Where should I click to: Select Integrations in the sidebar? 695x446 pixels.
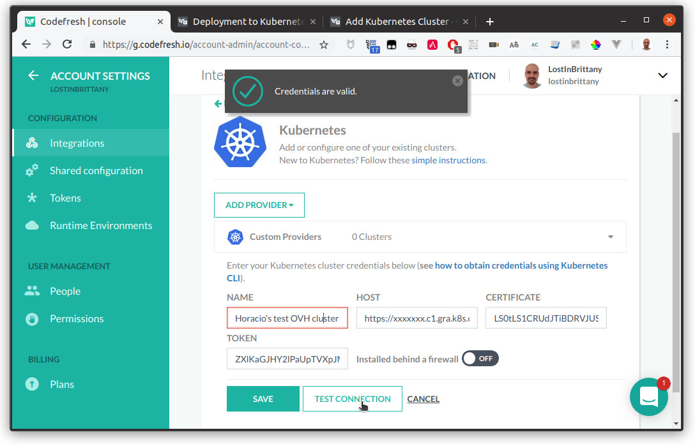(77, 143)
